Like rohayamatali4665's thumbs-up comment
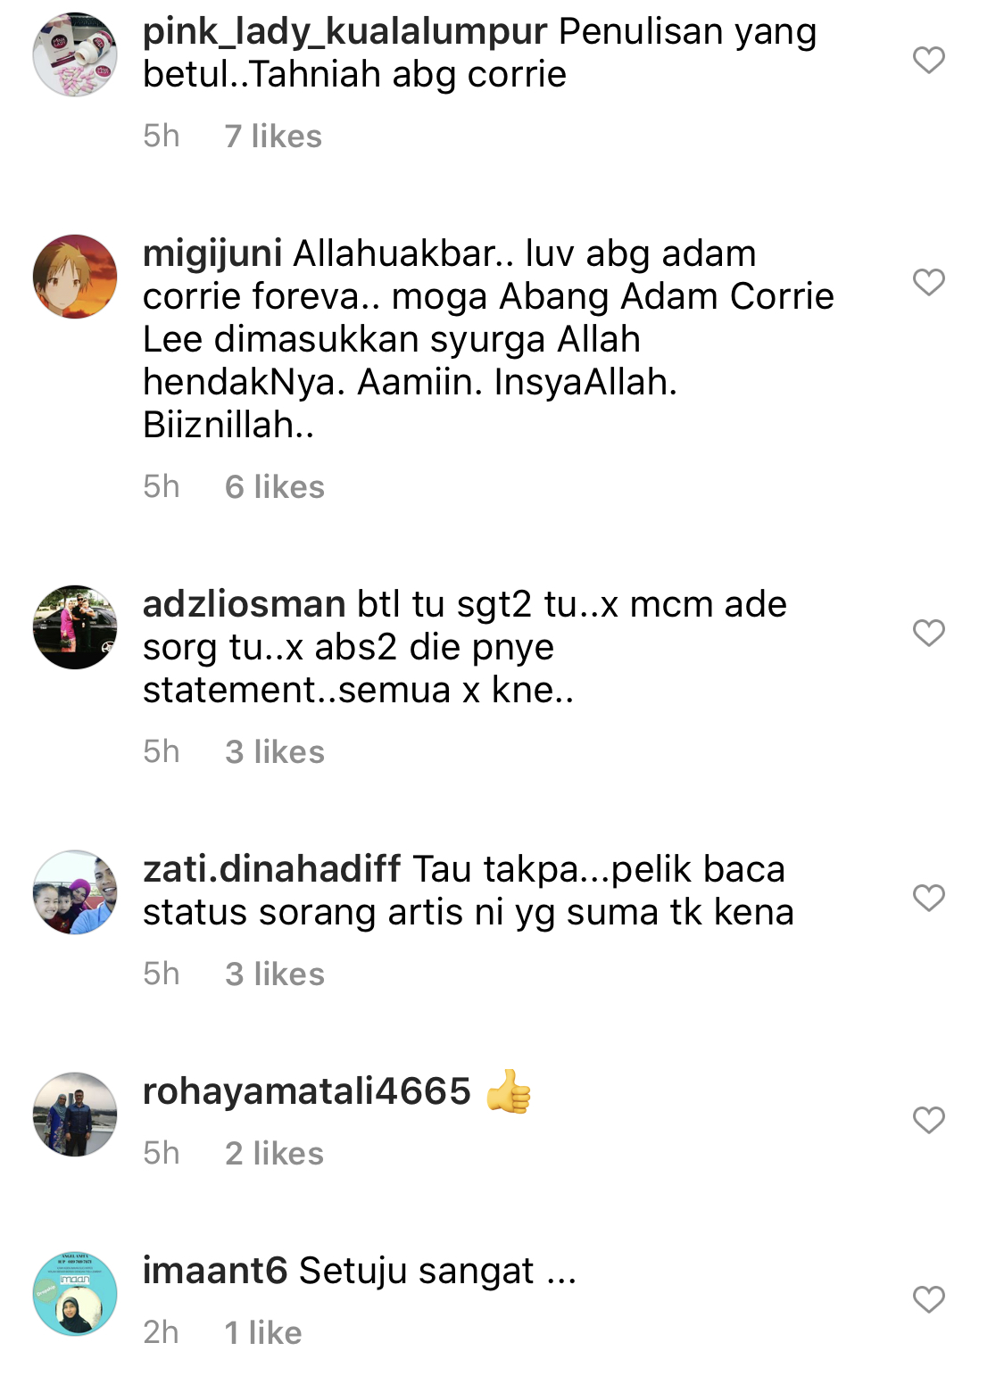 click(x=928, y=1120)
